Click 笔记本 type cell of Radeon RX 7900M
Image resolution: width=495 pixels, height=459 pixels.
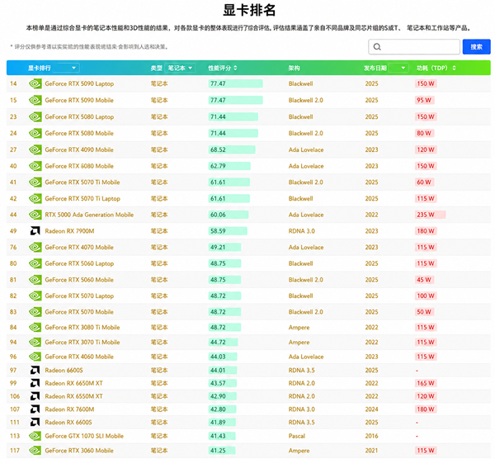tap(159, 231)
